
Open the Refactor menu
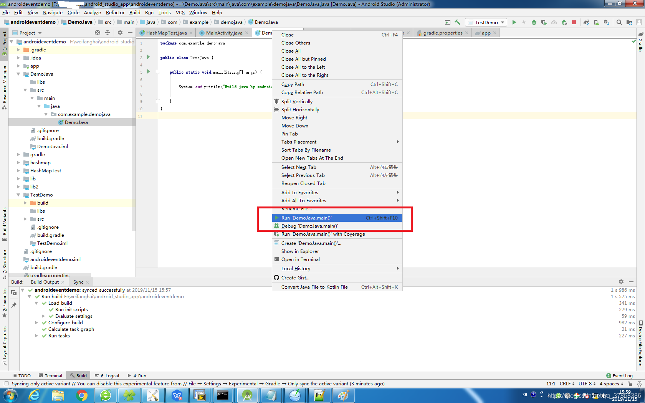[115, 13]
